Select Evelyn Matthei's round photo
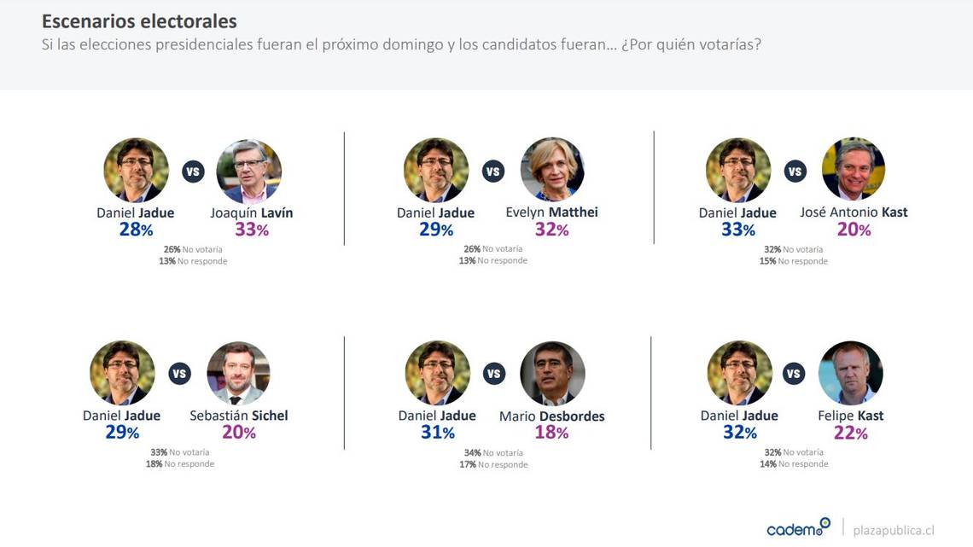 tap(552, 170)
